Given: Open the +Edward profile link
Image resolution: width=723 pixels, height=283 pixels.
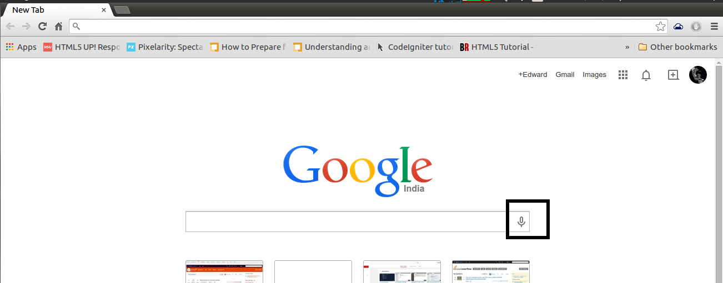Looking at the screenshot, I should [x=533, y=75].
